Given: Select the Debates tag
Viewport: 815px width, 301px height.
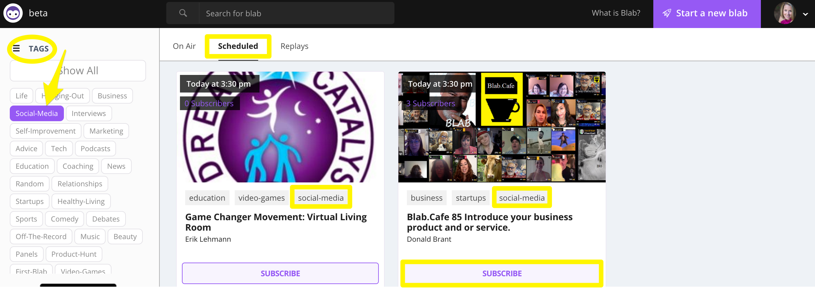Looking at the screenshot, I should [x=106, y=219].
